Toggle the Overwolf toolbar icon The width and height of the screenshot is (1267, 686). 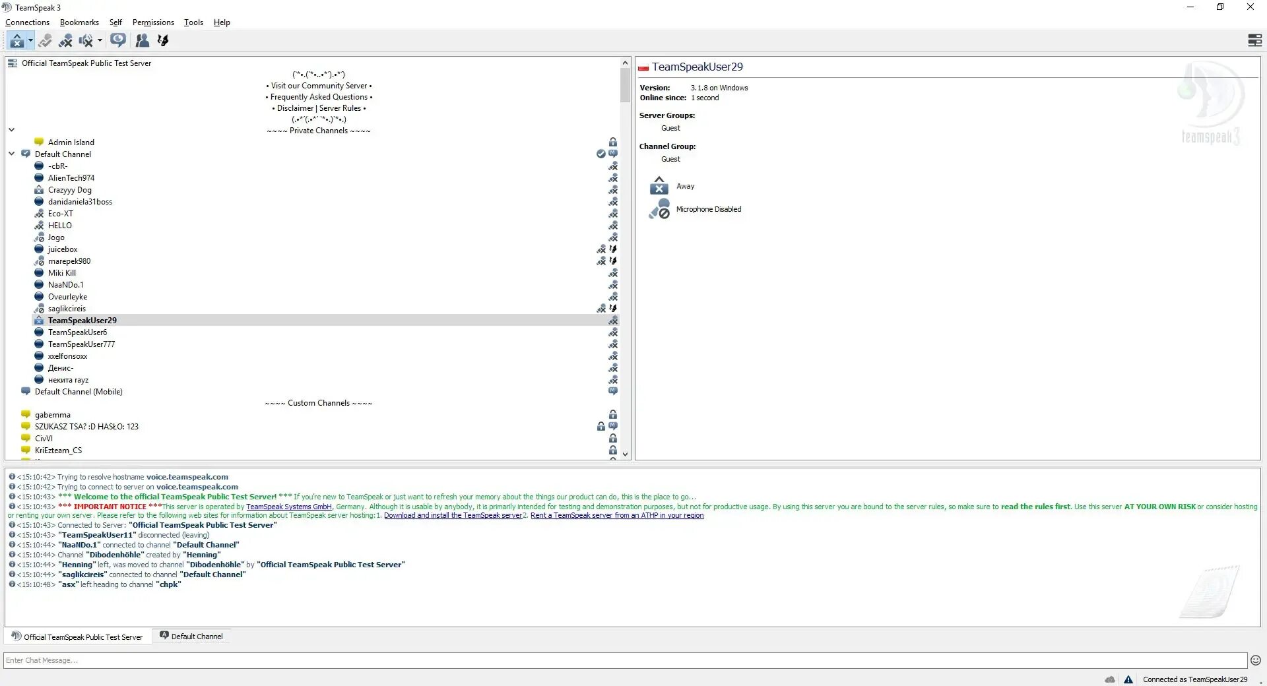[x=163, y=41]
